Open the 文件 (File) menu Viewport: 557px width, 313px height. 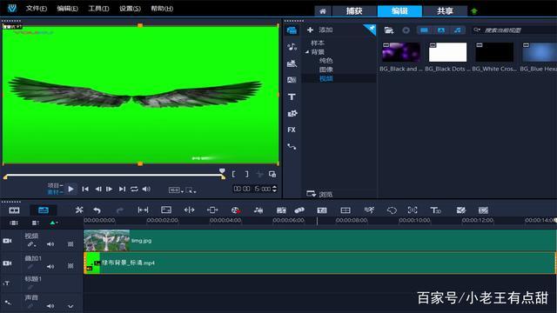pyautogui.click(x=37, y=8)
